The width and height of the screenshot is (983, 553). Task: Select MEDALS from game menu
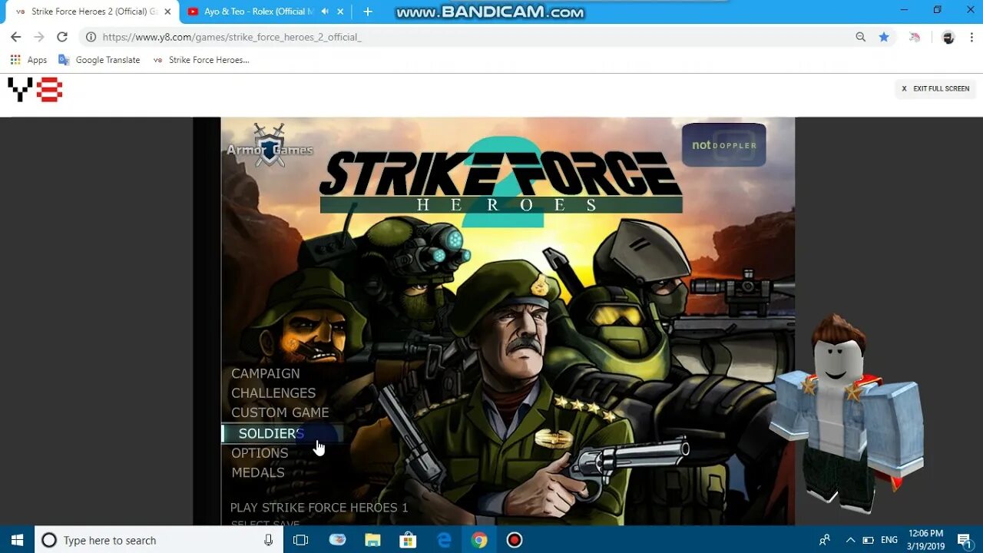click(258, 472)
